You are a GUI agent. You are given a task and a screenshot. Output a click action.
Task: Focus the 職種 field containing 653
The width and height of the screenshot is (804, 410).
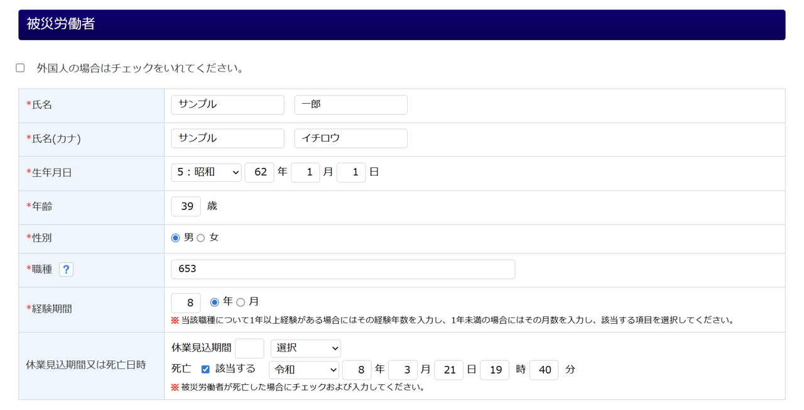[343, 269]
